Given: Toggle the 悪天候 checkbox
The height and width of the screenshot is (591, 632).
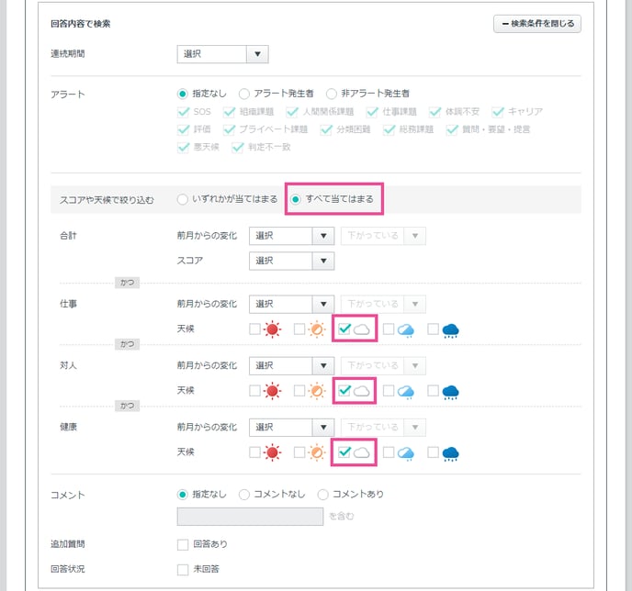Looking at the screenshot, I should pos(184,147).
